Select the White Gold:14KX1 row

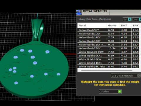point(108,63)
